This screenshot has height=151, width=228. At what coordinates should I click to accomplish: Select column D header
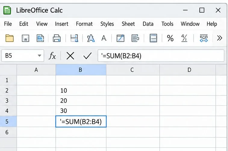[x=188, y=70]
